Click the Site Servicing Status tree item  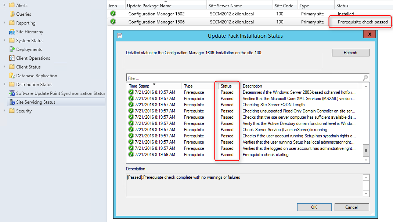tap(56, 102)
